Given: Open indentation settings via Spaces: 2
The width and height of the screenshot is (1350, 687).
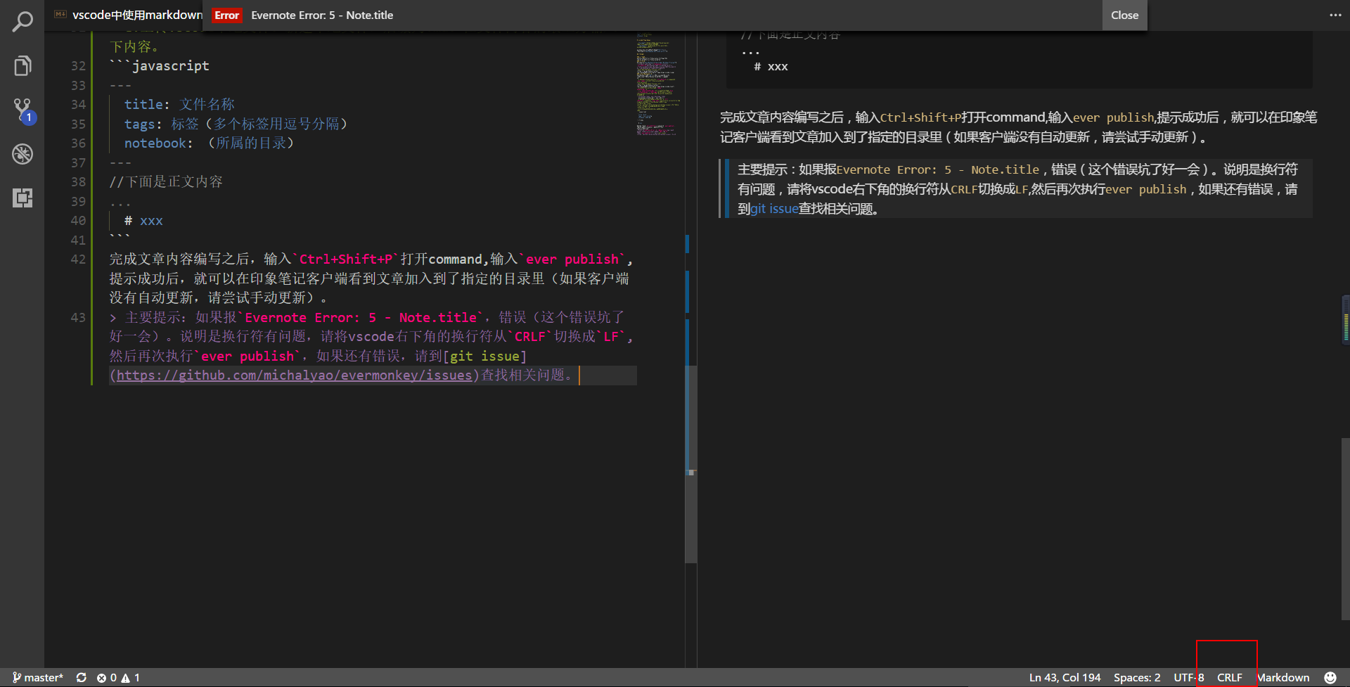Looking at the screenshot, I should pos(1137,677).
